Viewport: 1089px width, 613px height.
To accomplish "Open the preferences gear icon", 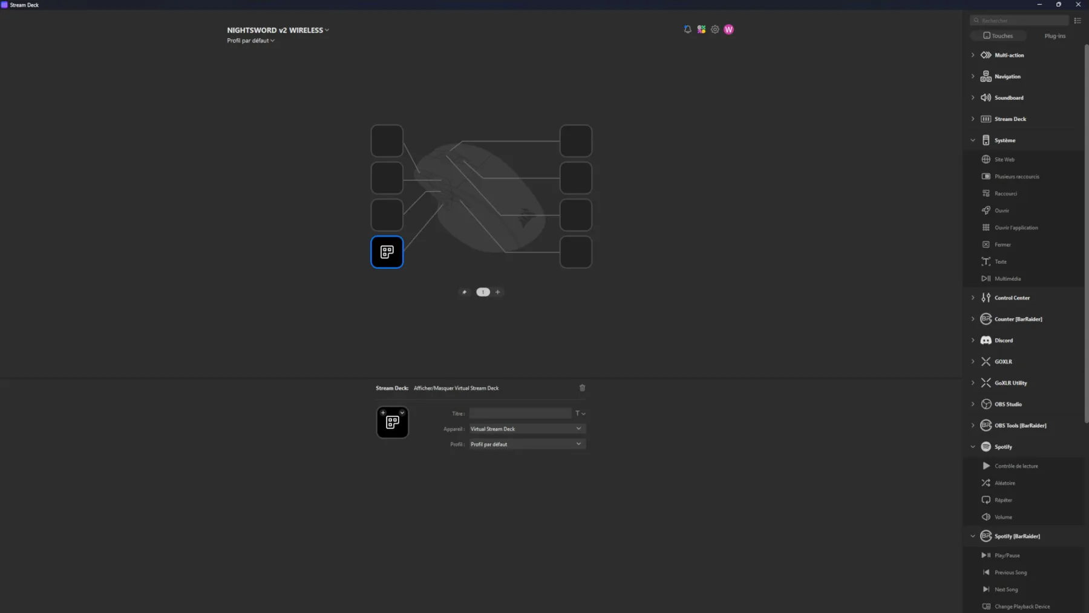I will 715,29.
